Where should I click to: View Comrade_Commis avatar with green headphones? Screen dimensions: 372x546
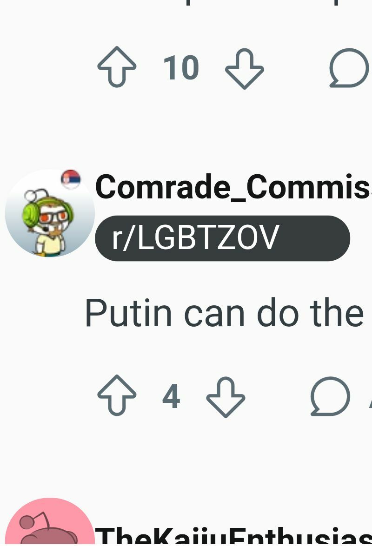point(50,213)
